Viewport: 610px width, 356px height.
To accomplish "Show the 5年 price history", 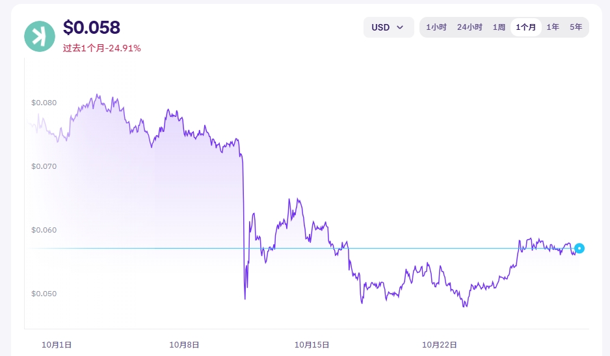I will pos(576,27).
